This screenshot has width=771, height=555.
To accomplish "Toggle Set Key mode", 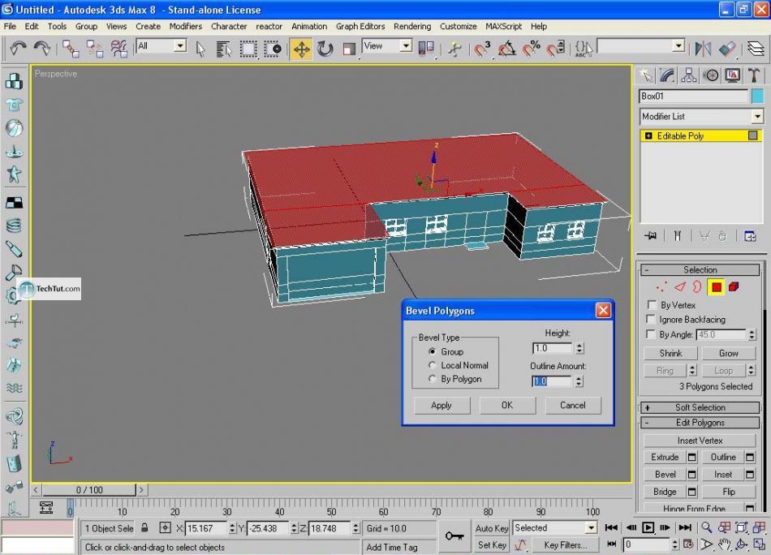I will [x=491, y=544].
